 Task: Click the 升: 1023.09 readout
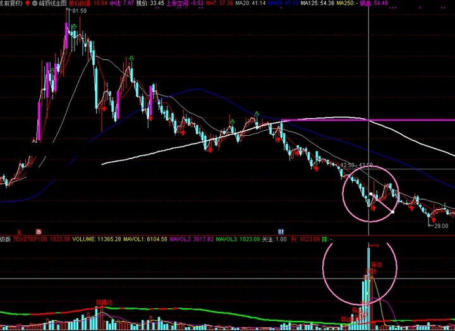click(306, 239)
